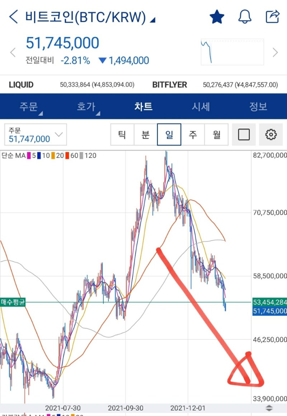The width and height of the screenshot is (287, 416).
Task: Tap the magenta MA 5 color swatch
Action: (x=29, y=155)
